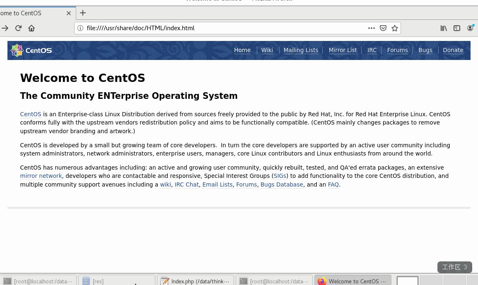The width and height of the screenshot is (478, 285).
Task: Open Index.php editor from the taskbar
Action: (x=196, y=281)
